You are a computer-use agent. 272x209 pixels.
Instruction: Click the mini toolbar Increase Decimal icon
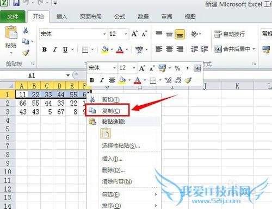(x=168, y=80)
